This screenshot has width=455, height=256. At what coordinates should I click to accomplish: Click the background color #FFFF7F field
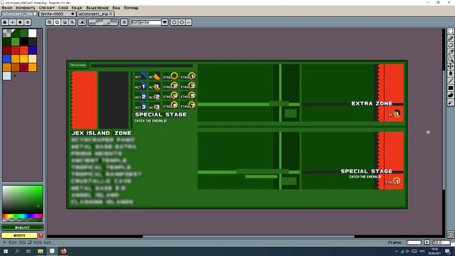coord(19,235)
